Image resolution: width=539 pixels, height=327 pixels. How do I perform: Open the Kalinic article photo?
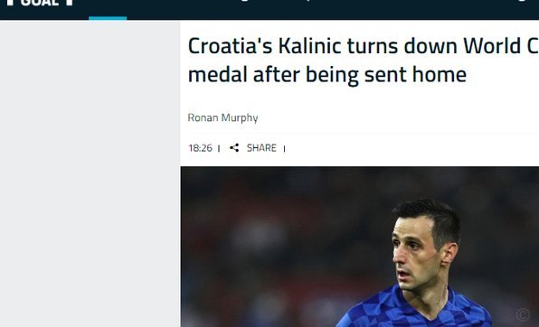pyautogui.click(x=360, y=247)
